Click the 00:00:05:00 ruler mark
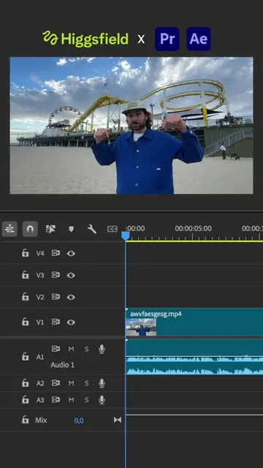Screen dimensions: 263x468 [193, 229]
